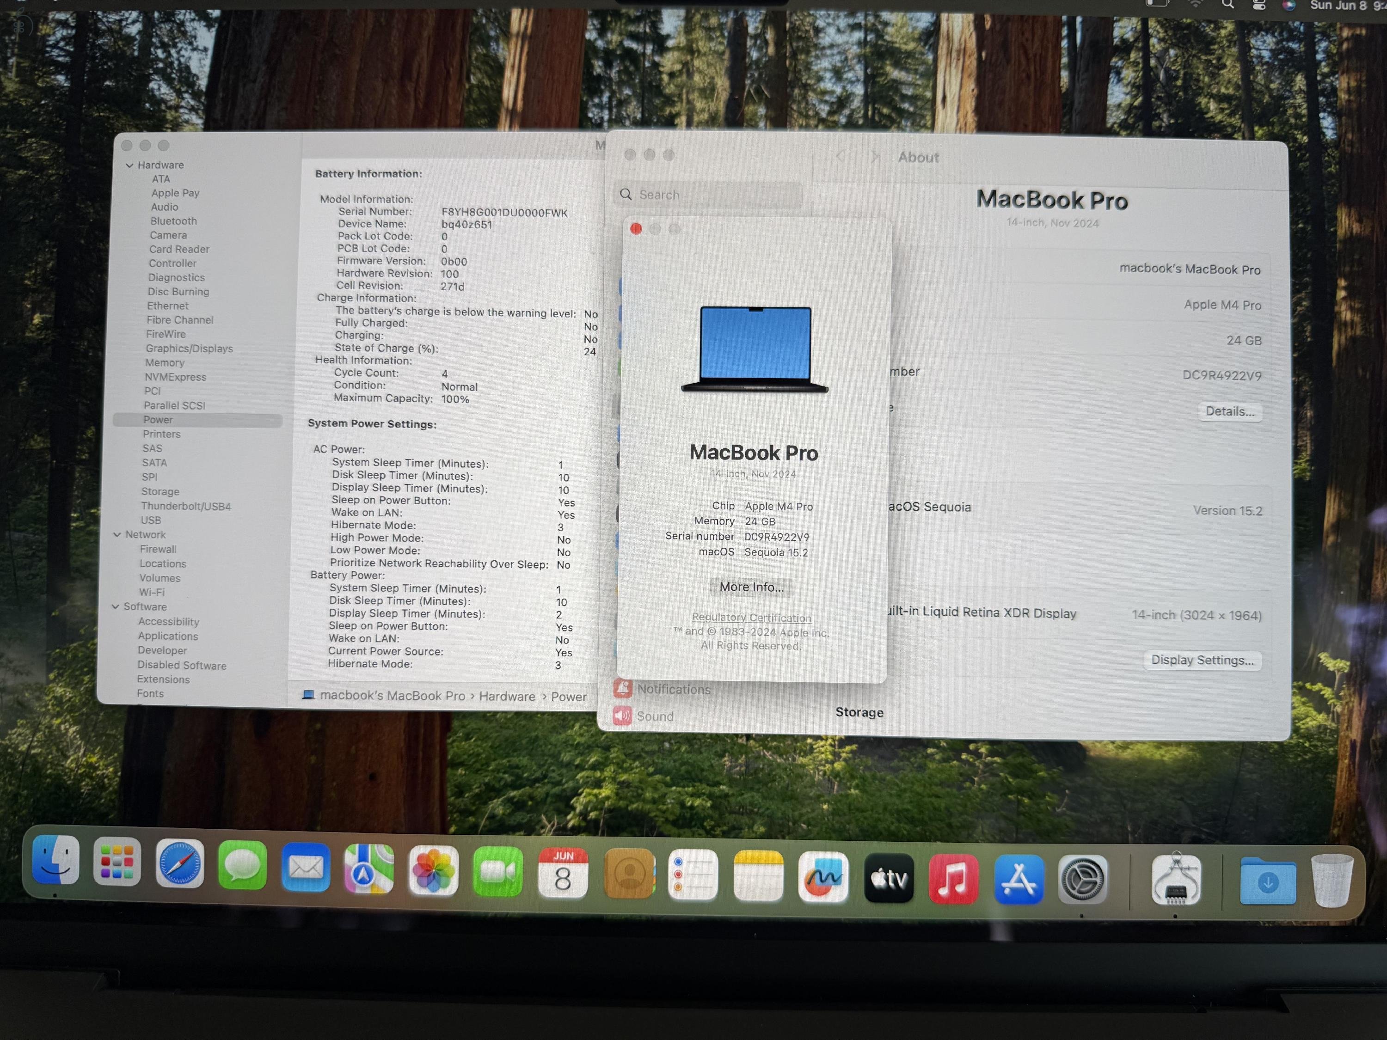Select Power in Hardware list
1387x1040 pixels.
pos(158,420)
